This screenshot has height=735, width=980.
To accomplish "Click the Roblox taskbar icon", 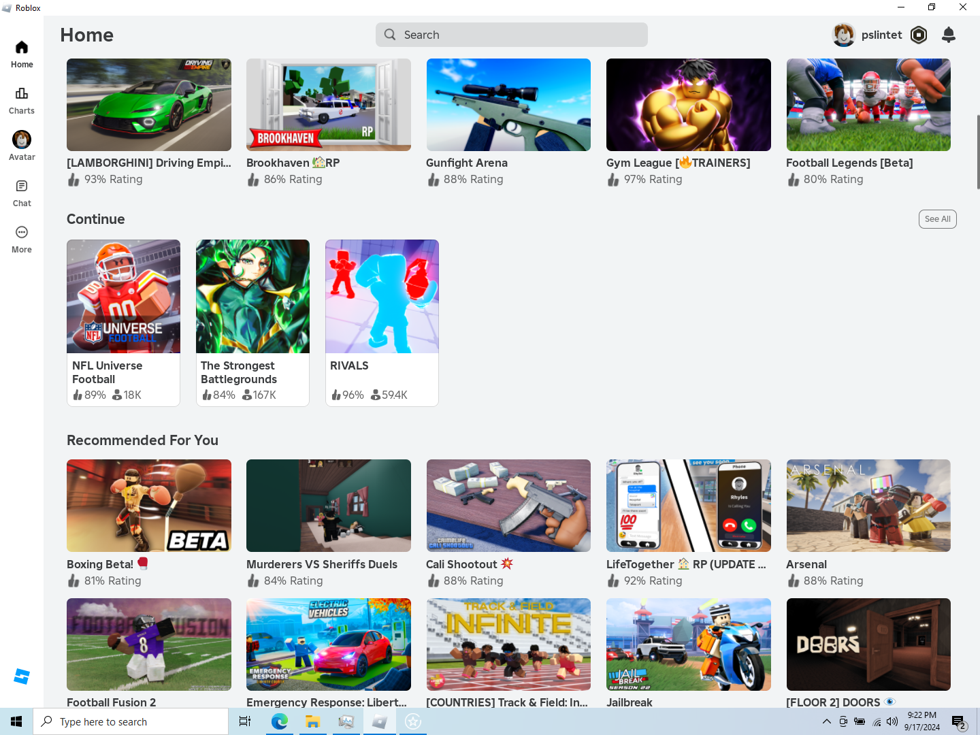I will [379, 721].
